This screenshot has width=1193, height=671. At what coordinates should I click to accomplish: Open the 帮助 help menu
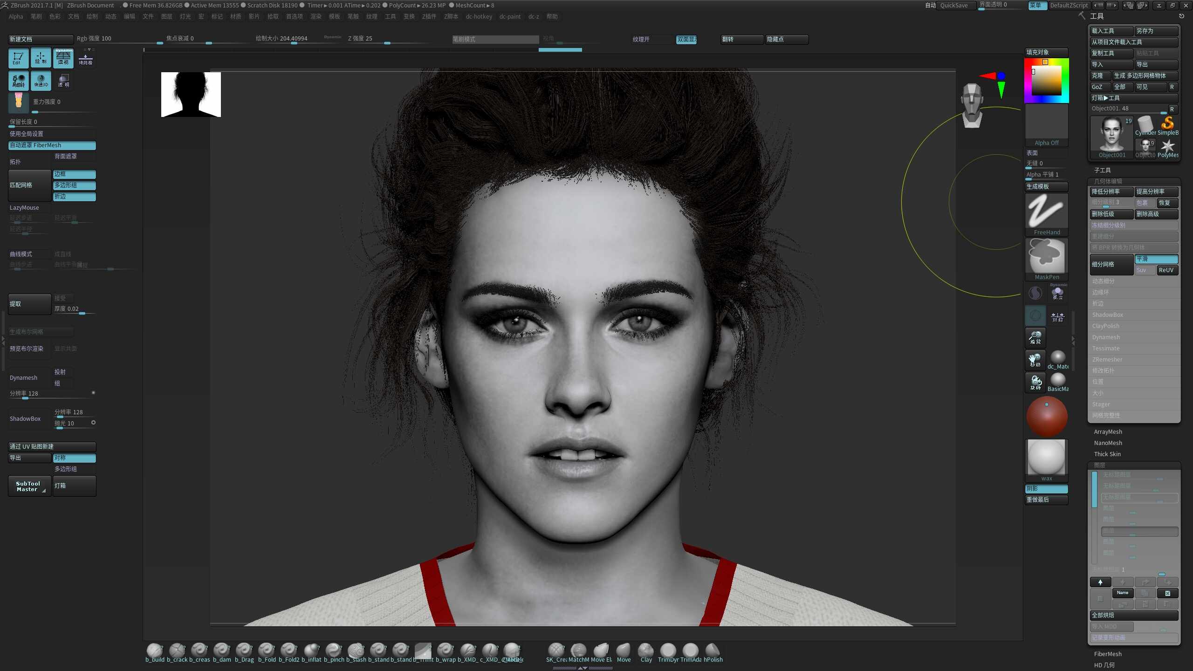pos(552,16)
